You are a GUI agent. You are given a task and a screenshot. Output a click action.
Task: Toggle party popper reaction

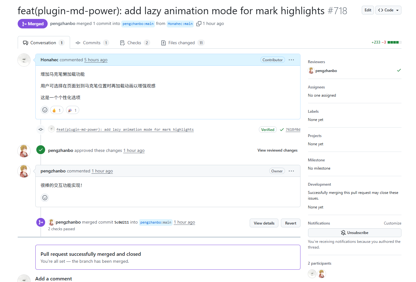73,110
